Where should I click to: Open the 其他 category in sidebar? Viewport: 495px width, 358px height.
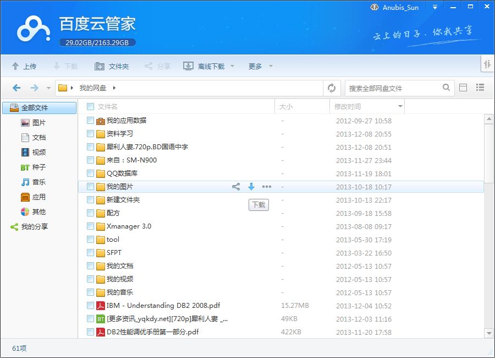[x=33, y=212]
